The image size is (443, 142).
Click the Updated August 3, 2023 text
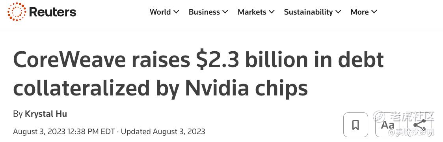163,131
